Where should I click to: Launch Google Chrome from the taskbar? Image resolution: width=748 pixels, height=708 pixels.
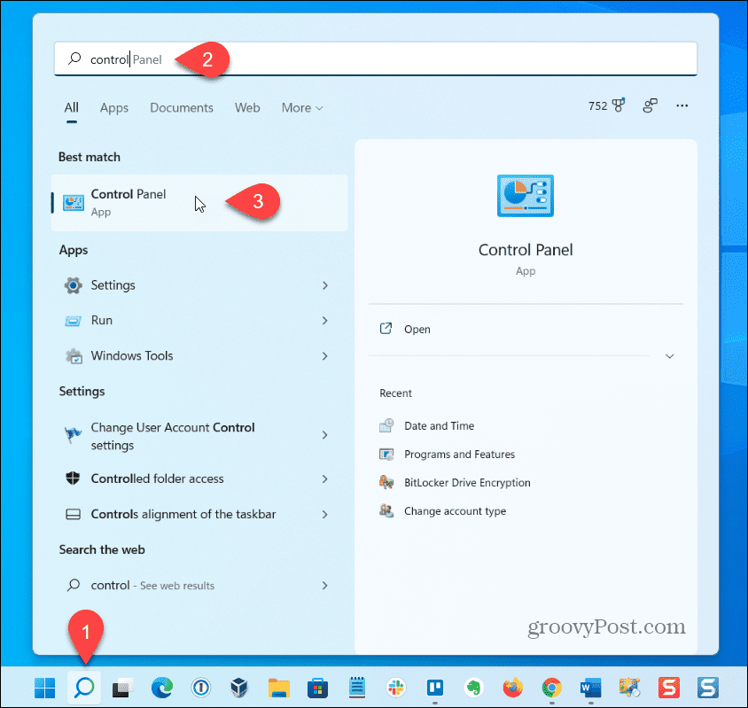(551, 687)
